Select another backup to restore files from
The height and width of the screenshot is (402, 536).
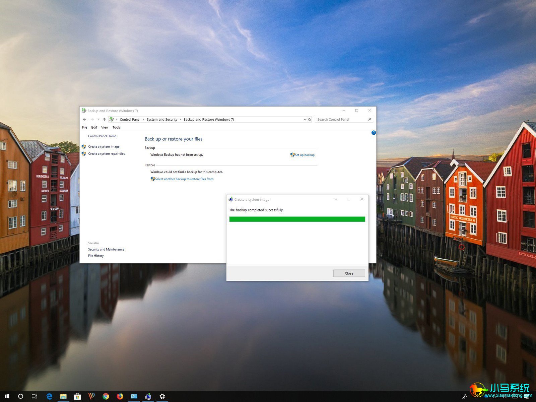tap(184, 179)
